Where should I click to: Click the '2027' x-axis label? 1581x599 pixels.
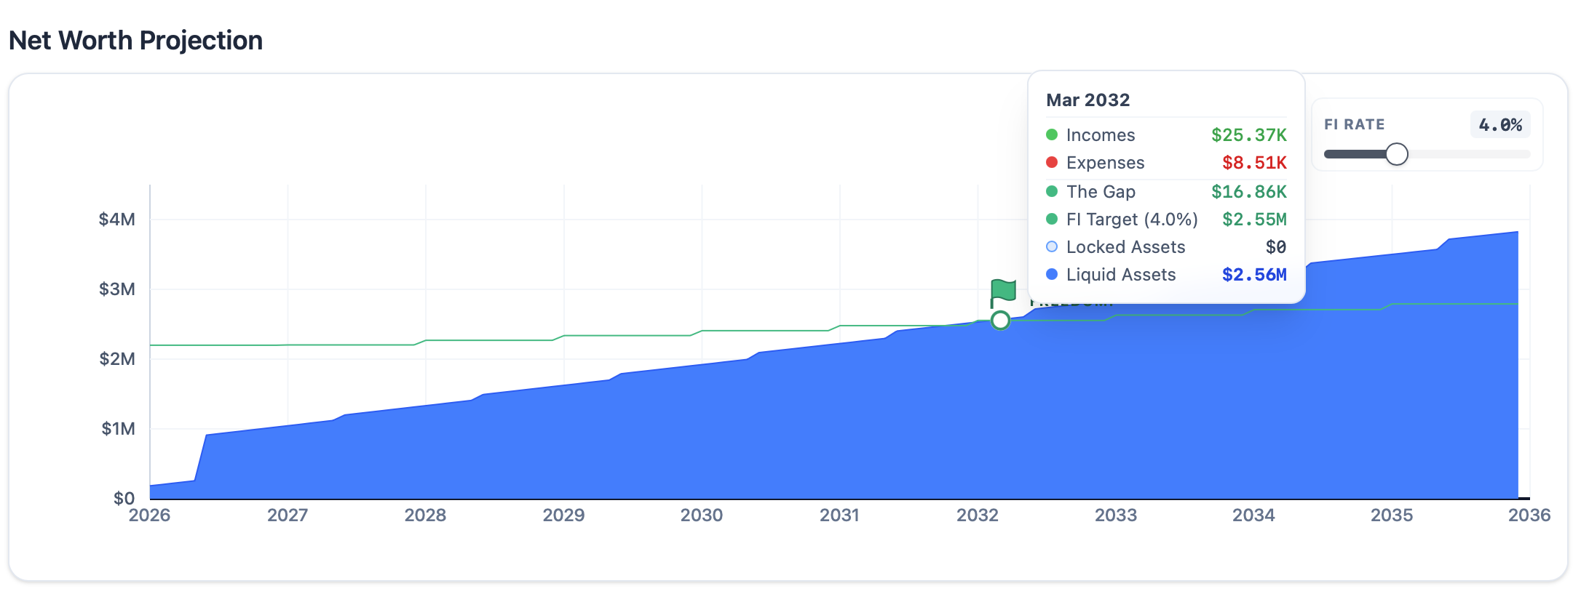[x=288, y=515]
